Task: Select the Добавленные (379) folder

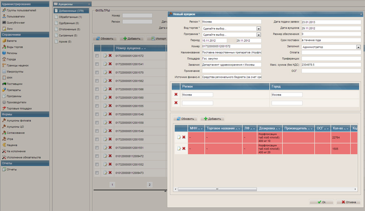Action: [71, 11]
